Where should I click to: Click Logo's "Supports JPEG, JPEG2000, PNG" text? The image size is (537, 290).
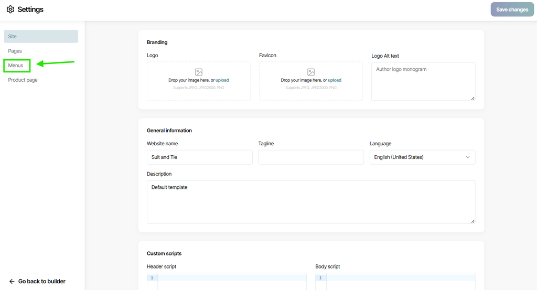(199, 88)
